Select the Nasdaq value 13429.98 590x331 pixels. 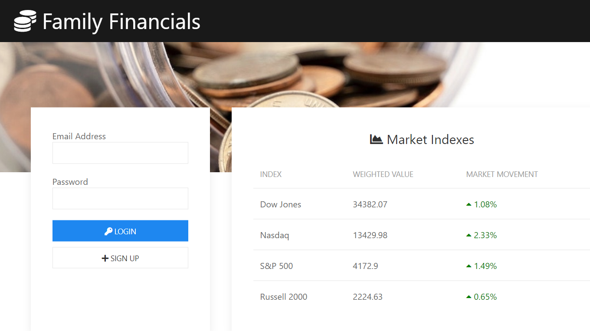[x=370, y=235]
